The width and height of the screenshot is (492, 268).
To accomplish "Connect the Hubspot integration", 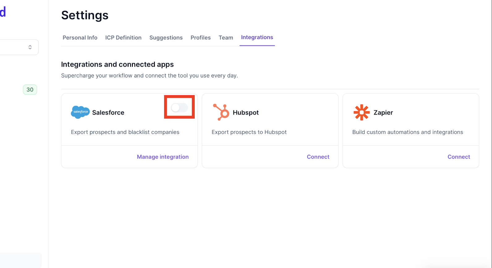I will point(318,157).
